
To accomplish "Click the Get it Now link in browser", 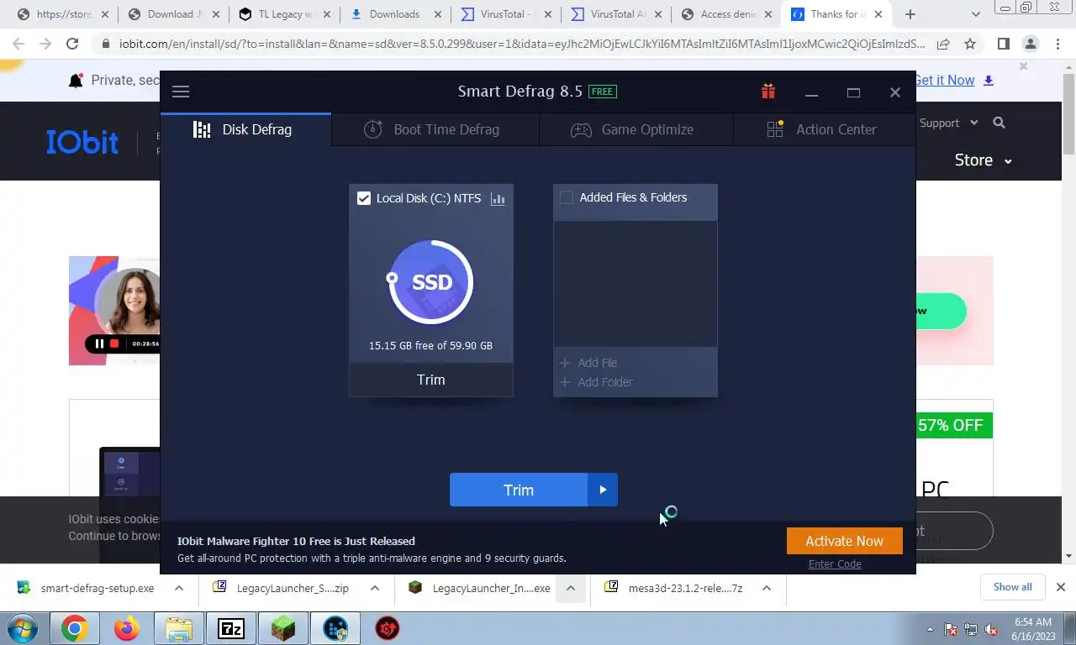I will [944, 80].
